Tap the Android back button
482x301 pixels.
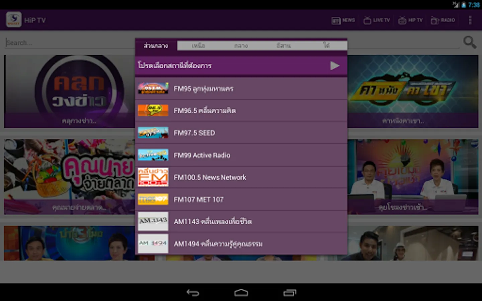pos(193,293)
